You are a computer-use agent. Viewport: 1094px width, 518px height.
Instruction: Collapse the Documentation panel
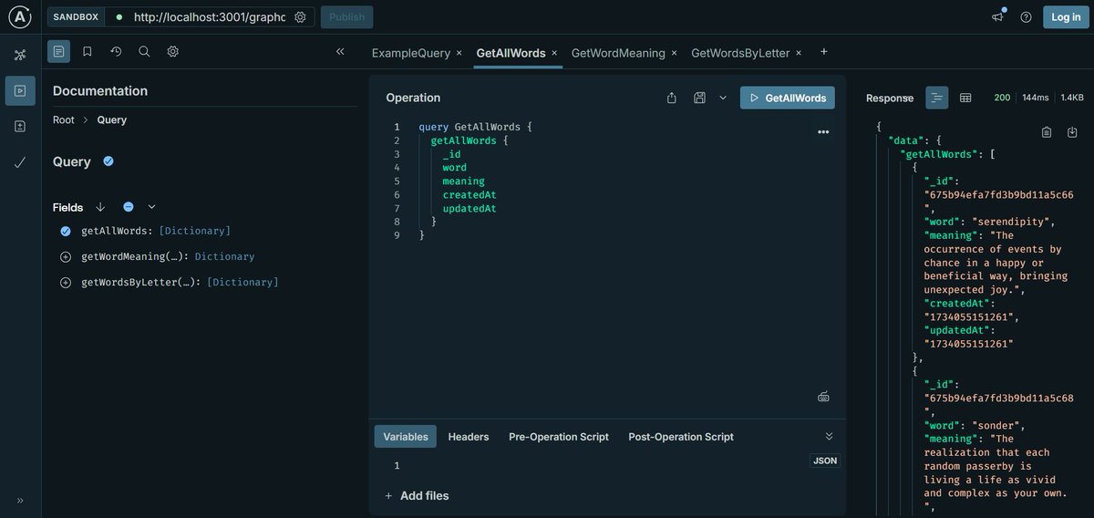340,51
